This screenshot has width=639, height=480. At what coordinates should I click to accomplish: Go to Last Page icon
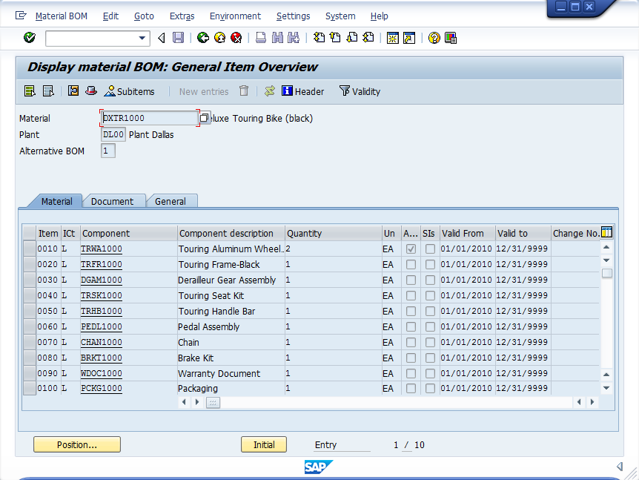pos(368,38)
